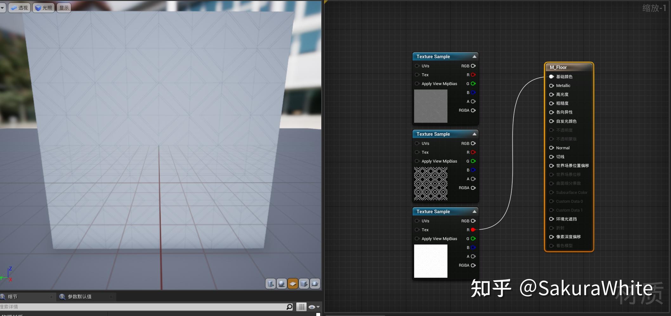This screenshot has height=316, width=671.
Task: Click the checkerboard texture thumbnail on middle node
Action: pos(430,183)
